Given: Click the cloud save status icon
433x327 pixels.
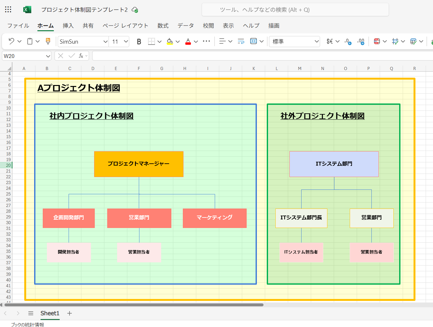Looking at the screenshot, I should pos(135,10).
